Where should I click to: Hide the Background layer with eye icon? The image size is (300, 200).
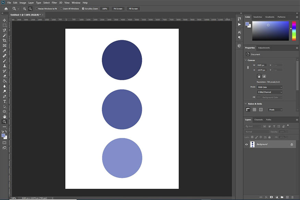247,145
